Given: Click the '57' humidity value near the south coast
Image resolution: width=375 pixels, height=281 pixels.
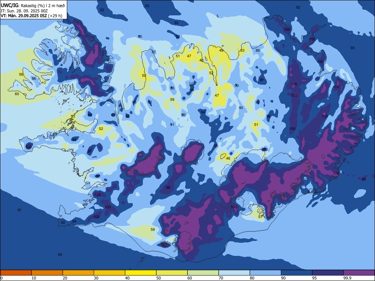Looking at the screenshot, I should [261, 217].
